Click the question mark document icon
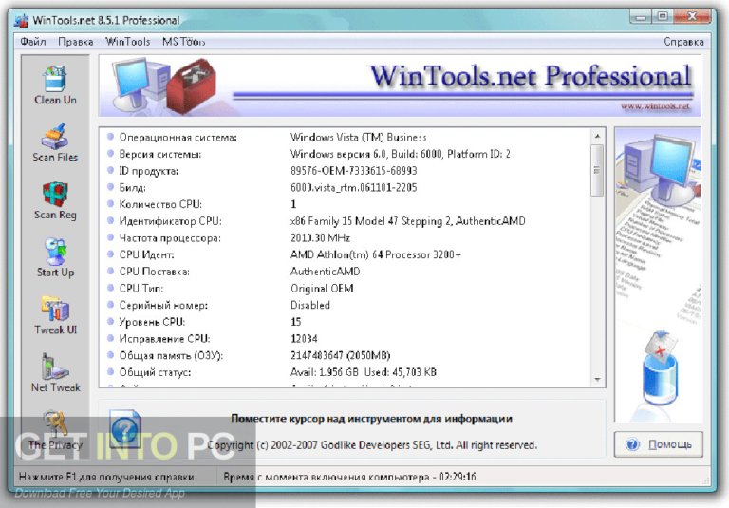This screenshot has height=508, width=729. (125, 428)
